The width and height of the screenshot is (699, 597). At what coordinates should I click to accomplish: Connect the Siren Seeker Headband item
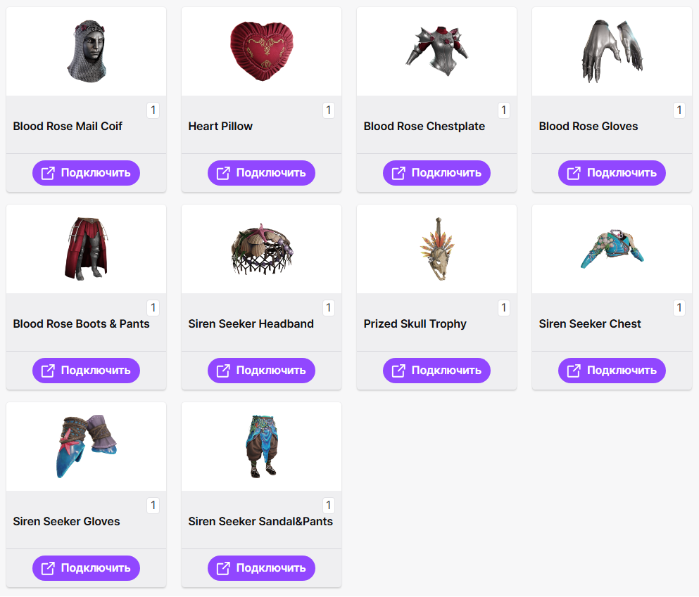(261, 371)
